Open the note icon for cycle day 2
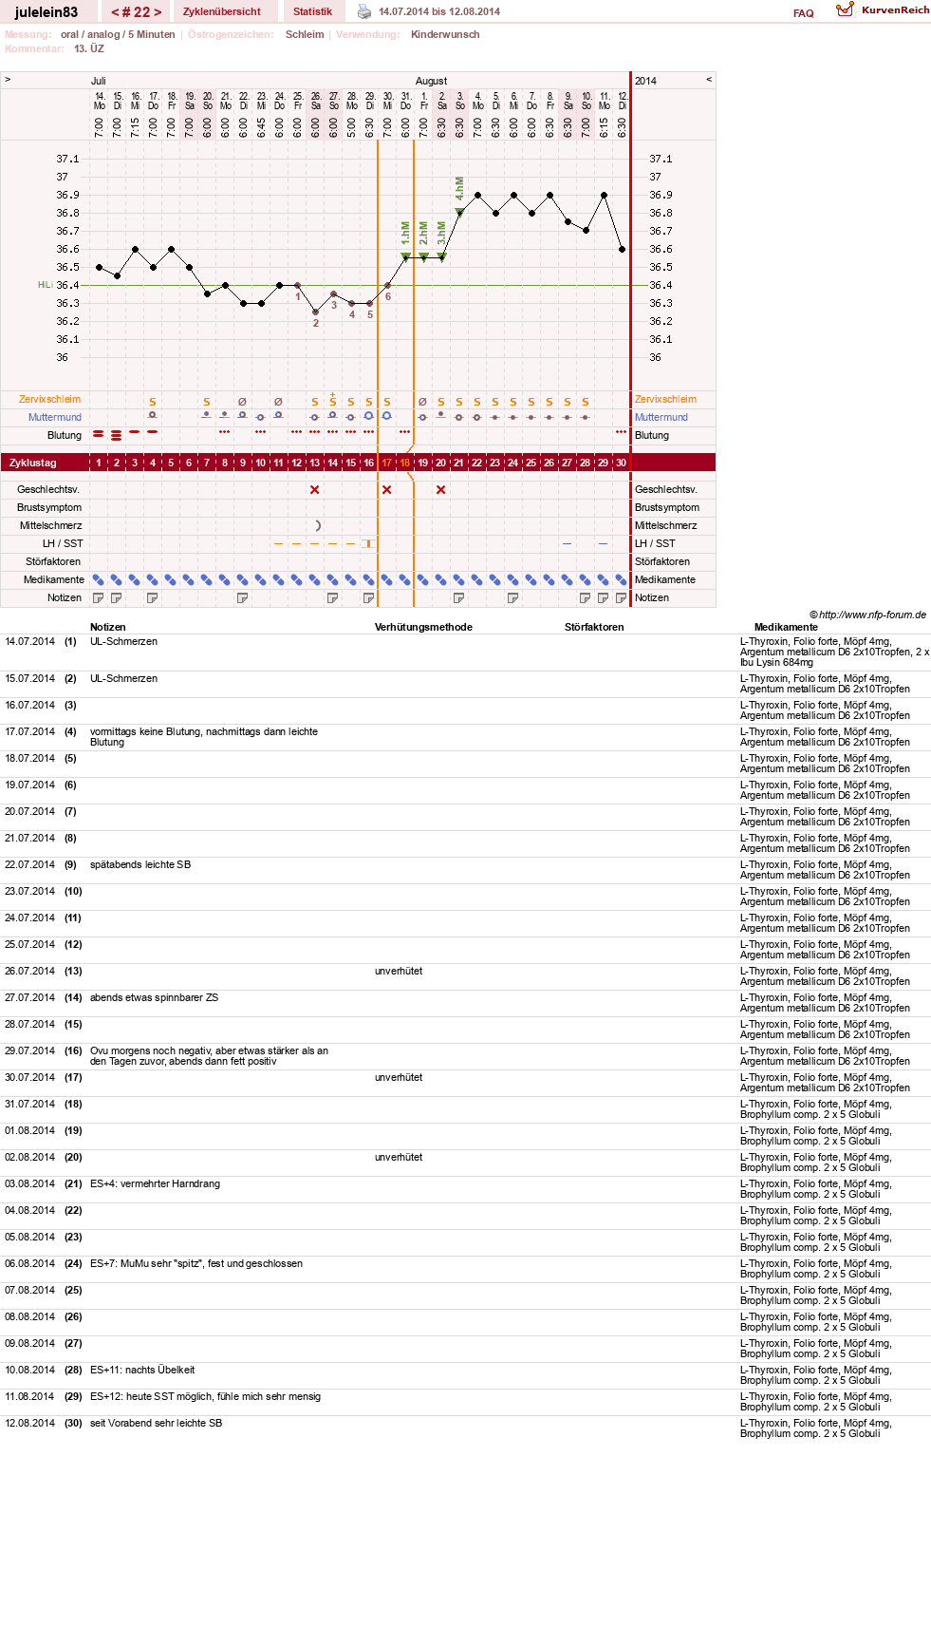This screenshot has height=1627, width=931. (x=116, y=598)
